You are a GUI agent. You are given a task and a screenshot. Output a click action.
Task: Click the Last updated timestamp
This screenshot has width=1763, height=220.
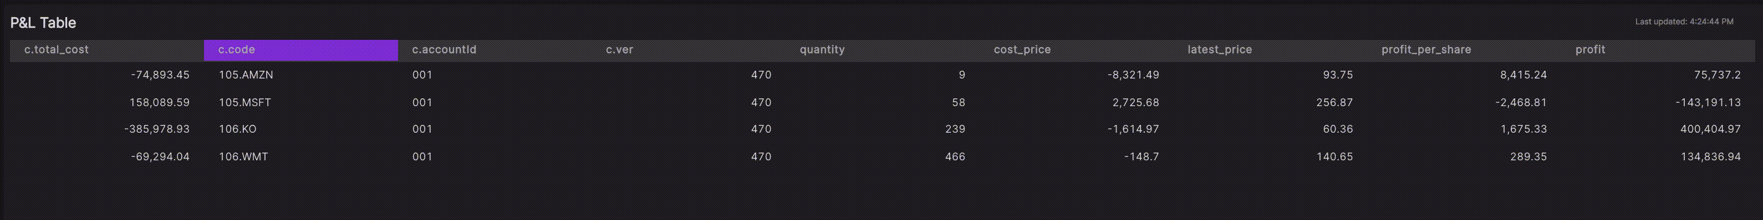click(x=1684, y=22)
